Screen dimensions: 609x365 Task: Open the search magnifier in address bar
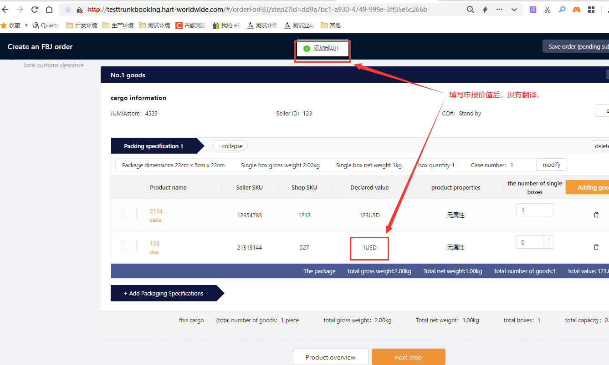tap(471, 10)
